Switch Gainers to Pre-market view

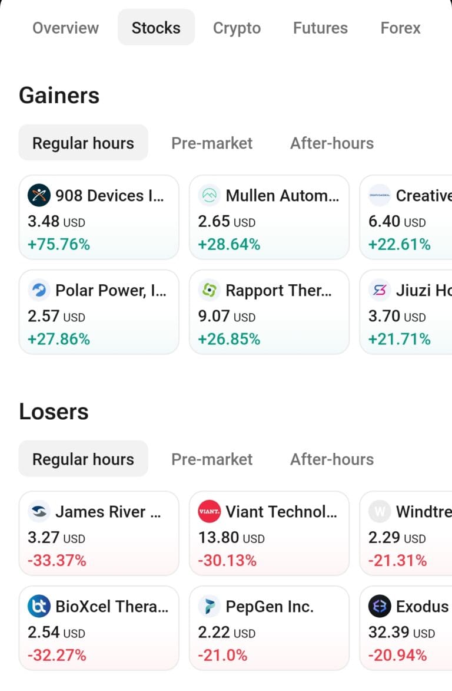(x=211, y=143)
